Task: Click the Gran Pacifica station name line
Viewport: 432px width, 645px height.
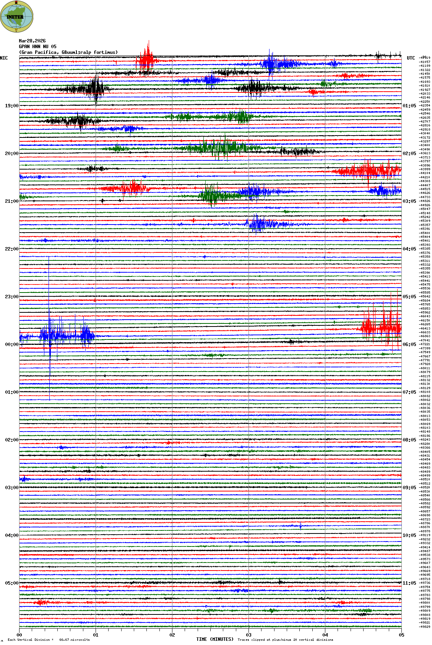Action: 68,52
